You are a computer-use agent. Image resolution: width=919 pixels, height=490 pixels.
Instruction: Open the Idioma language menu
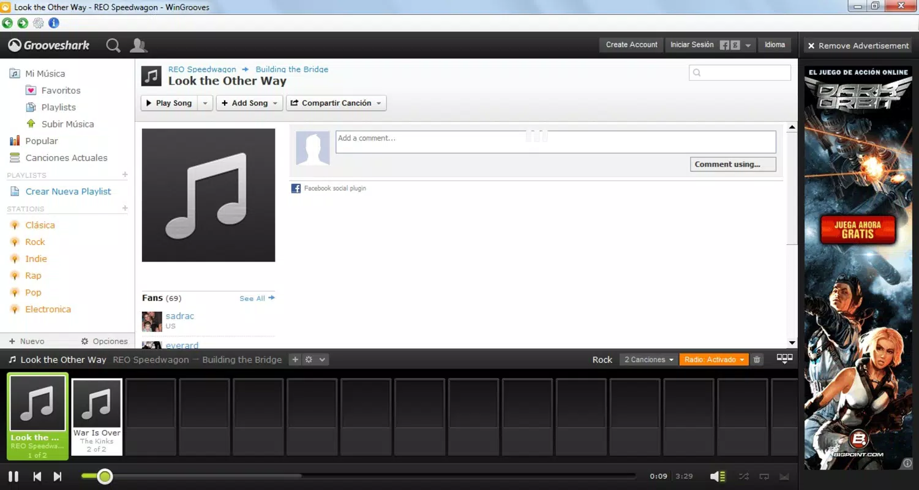point(775,45)
